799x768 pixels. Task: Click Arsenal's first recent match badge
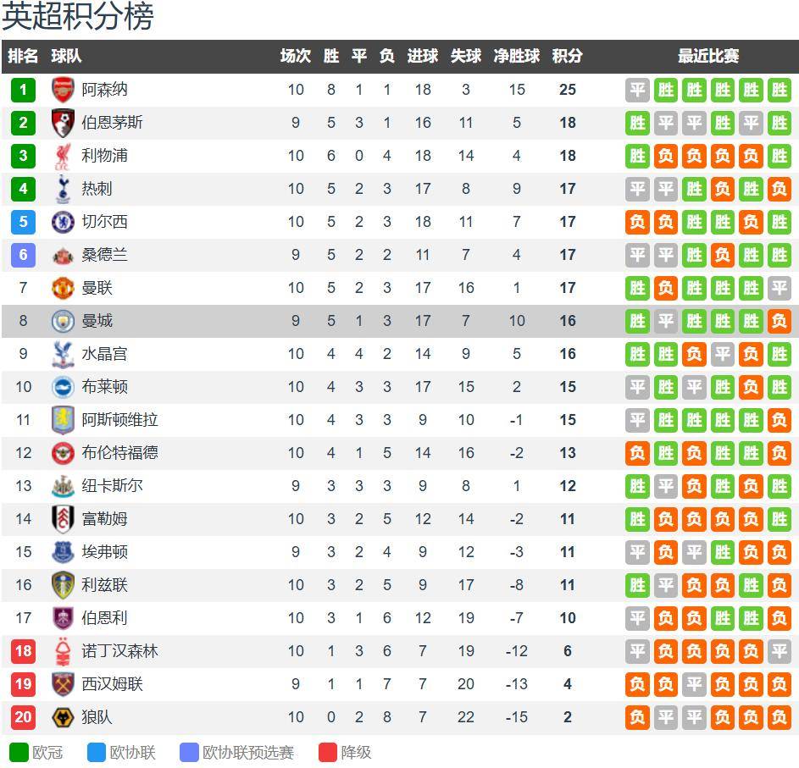(x=637, y=90)
